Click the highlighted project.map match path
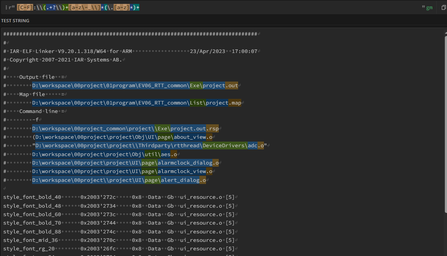This screenshot has width=447, height=256. 137,103
